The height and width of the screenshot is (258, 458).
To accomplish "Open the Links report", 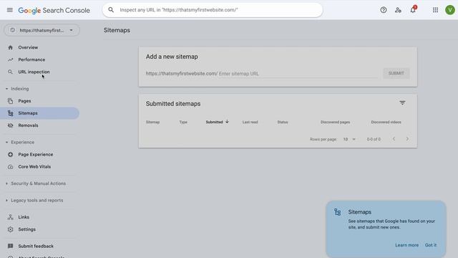I will 24,217.
